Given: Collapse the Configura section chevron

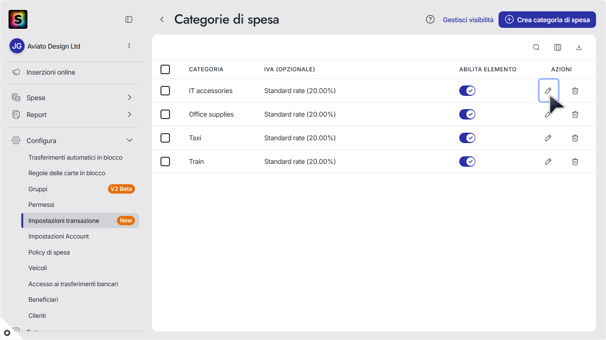Looking at the screenshot, I should click(129, 141).
